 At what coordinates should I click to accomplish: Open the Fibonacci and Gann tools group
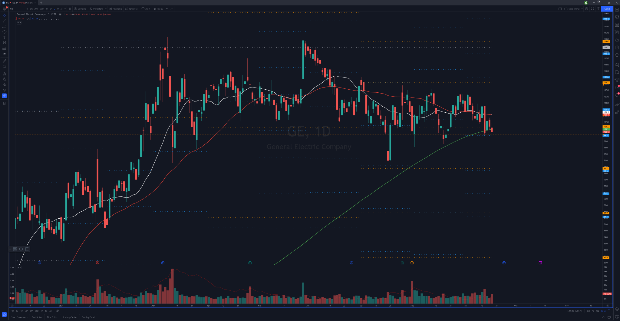[4, 26]
